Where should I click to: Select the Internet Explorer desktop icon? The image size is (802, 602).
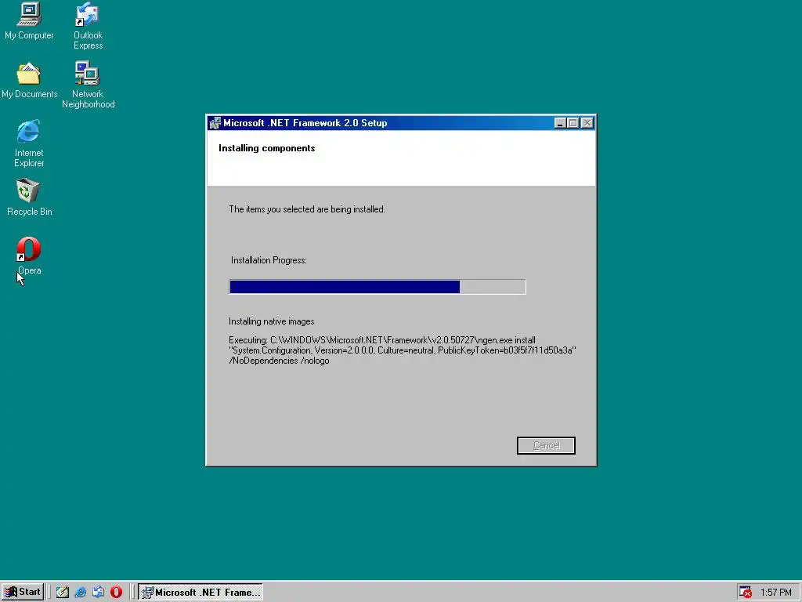(29, 143)
